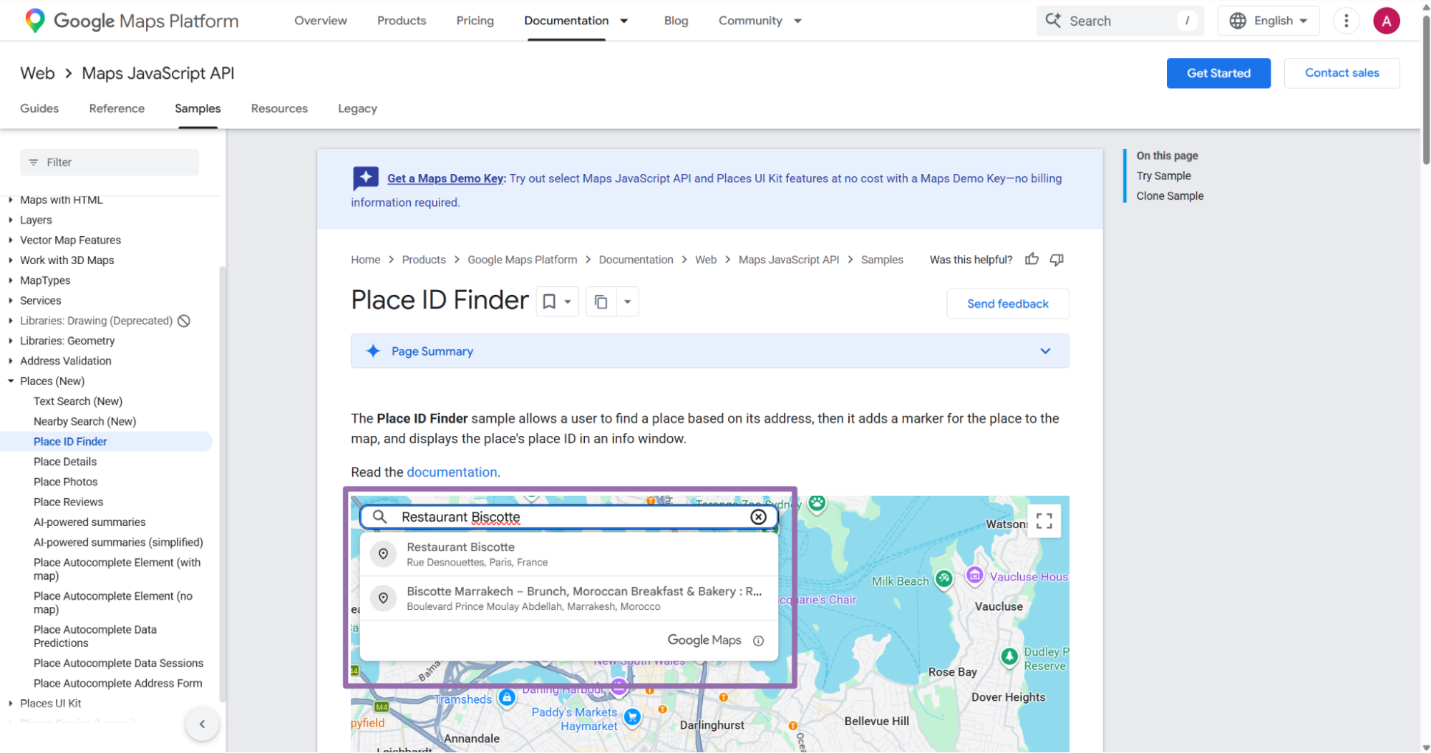The width and height of the screenshot is (1431, 753).
Task: Click pin icon beside Biscotte Marrakech suggestion
Action: 384,598
